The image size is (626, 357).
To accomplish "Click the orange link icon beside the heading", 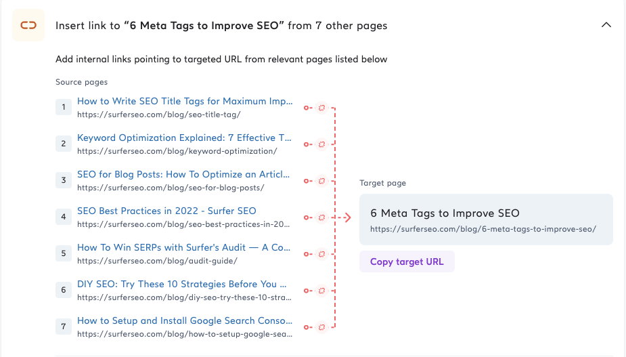I will pyautogui.click(x=28, y=25).
